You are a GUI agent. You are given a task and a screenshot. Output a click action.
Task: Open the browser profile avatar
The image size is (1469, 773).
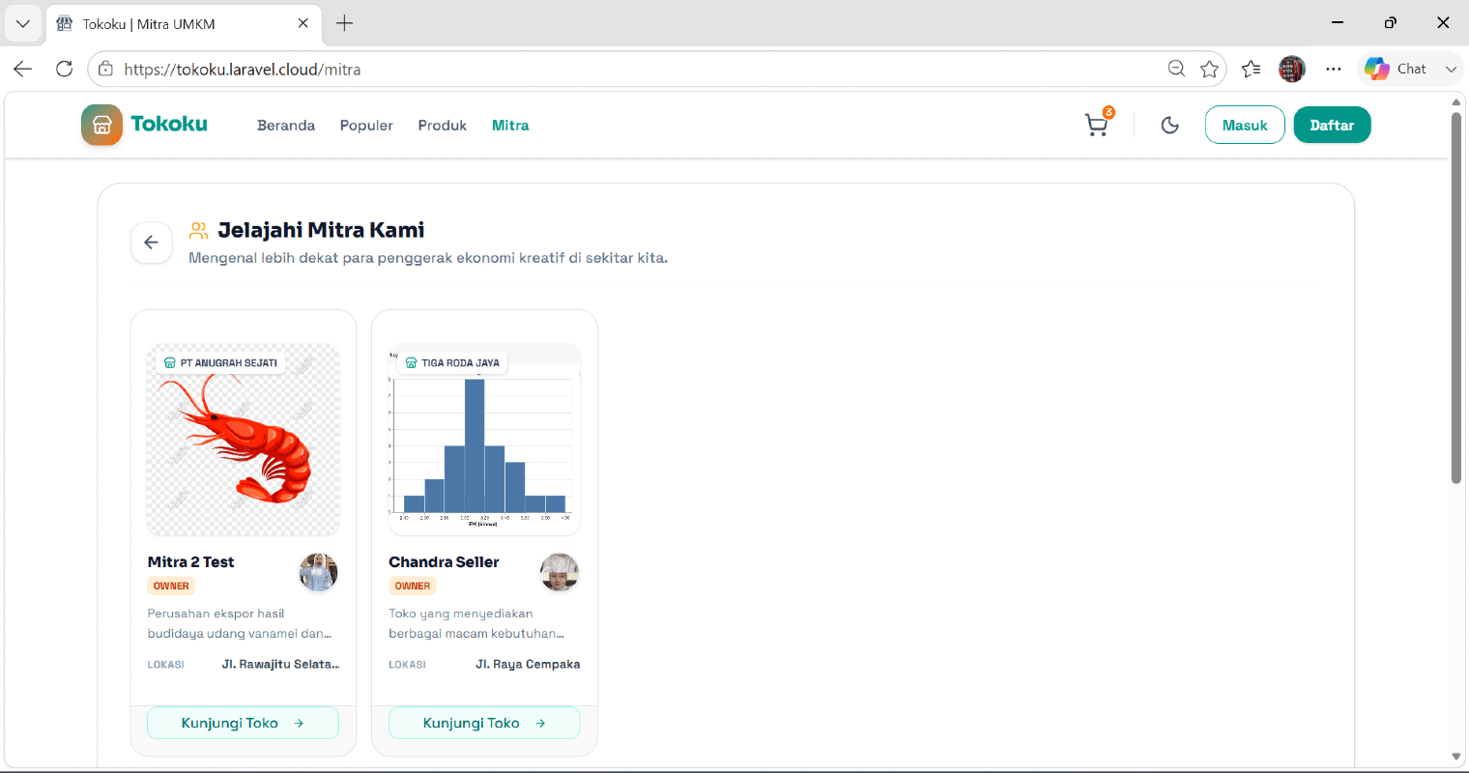point(1292,69)
